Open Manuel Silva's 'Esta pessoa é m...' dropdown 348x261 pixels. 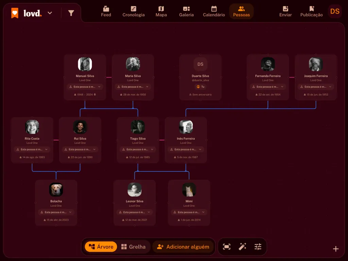point(85,87)
